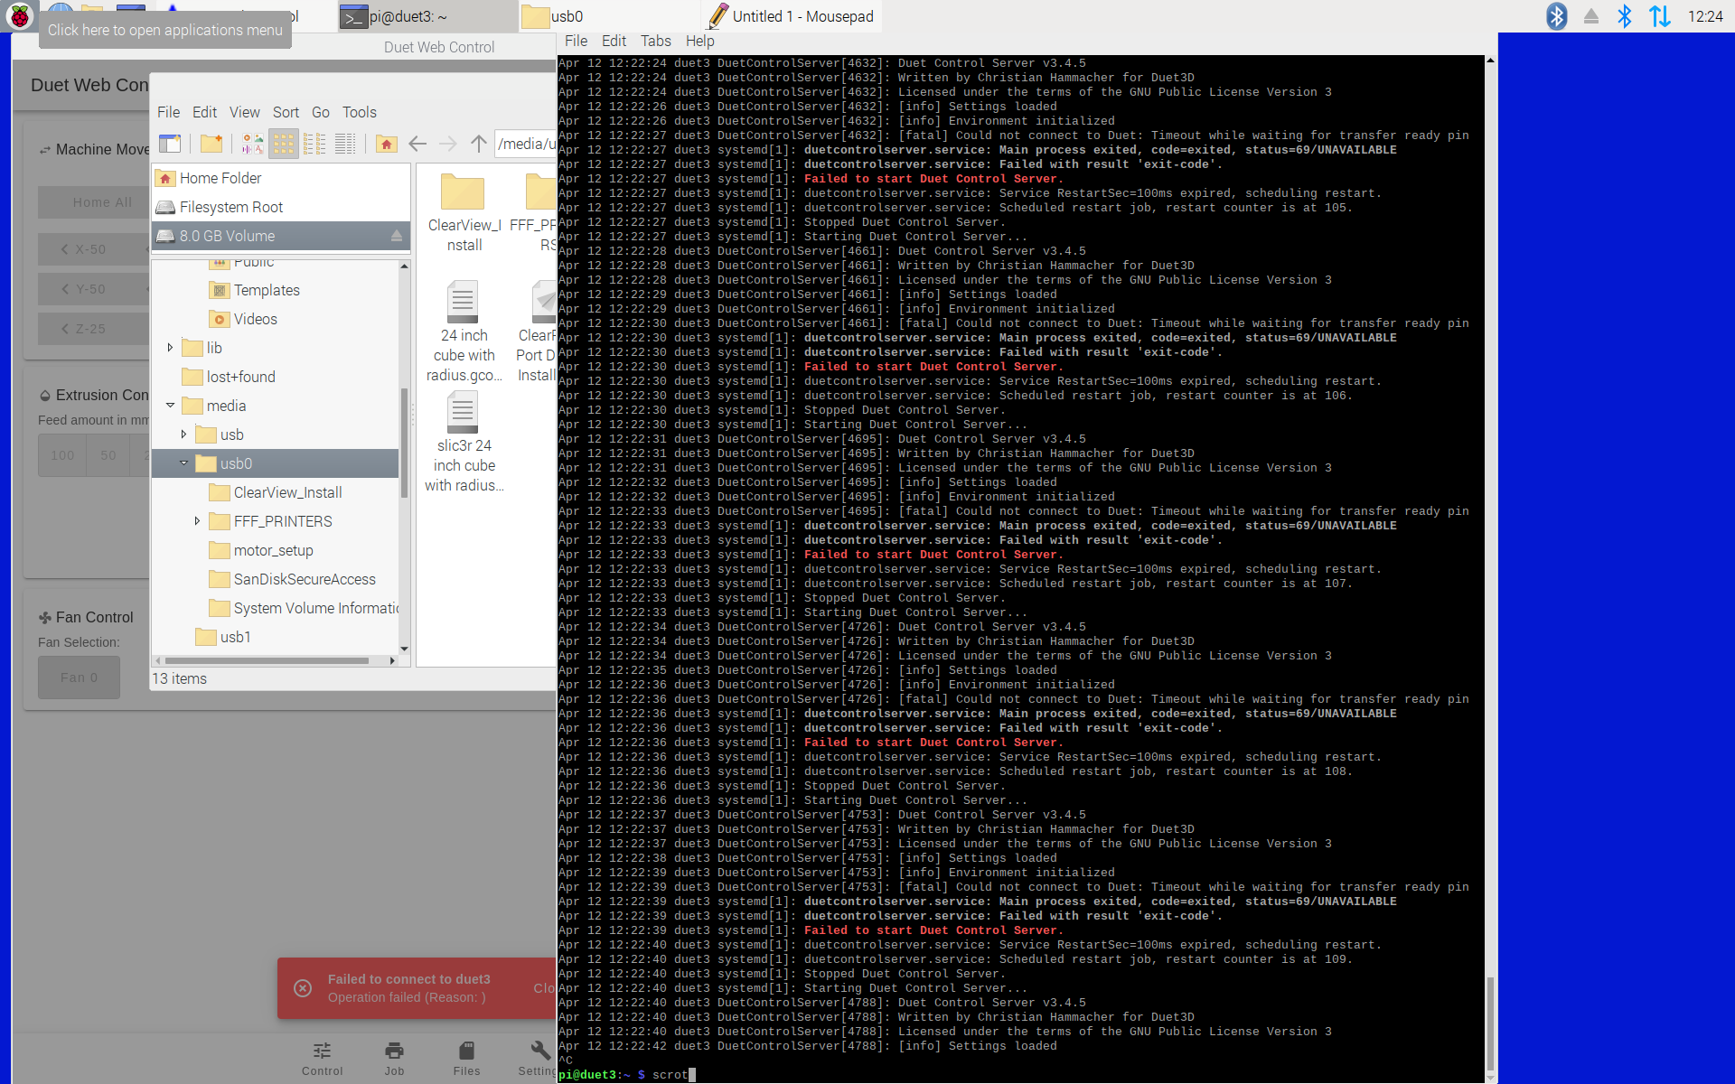Navigate back in file manager

tap(417, 144)
